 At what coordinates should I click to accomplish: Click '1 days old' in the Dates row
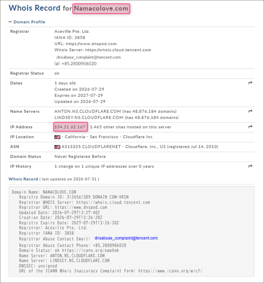[x=65, y=83]
